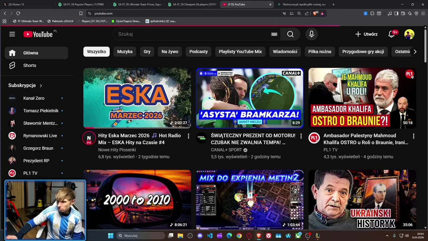Open the Windows Start button
Viewport: 428px width, 241px height.
point(110,236)
